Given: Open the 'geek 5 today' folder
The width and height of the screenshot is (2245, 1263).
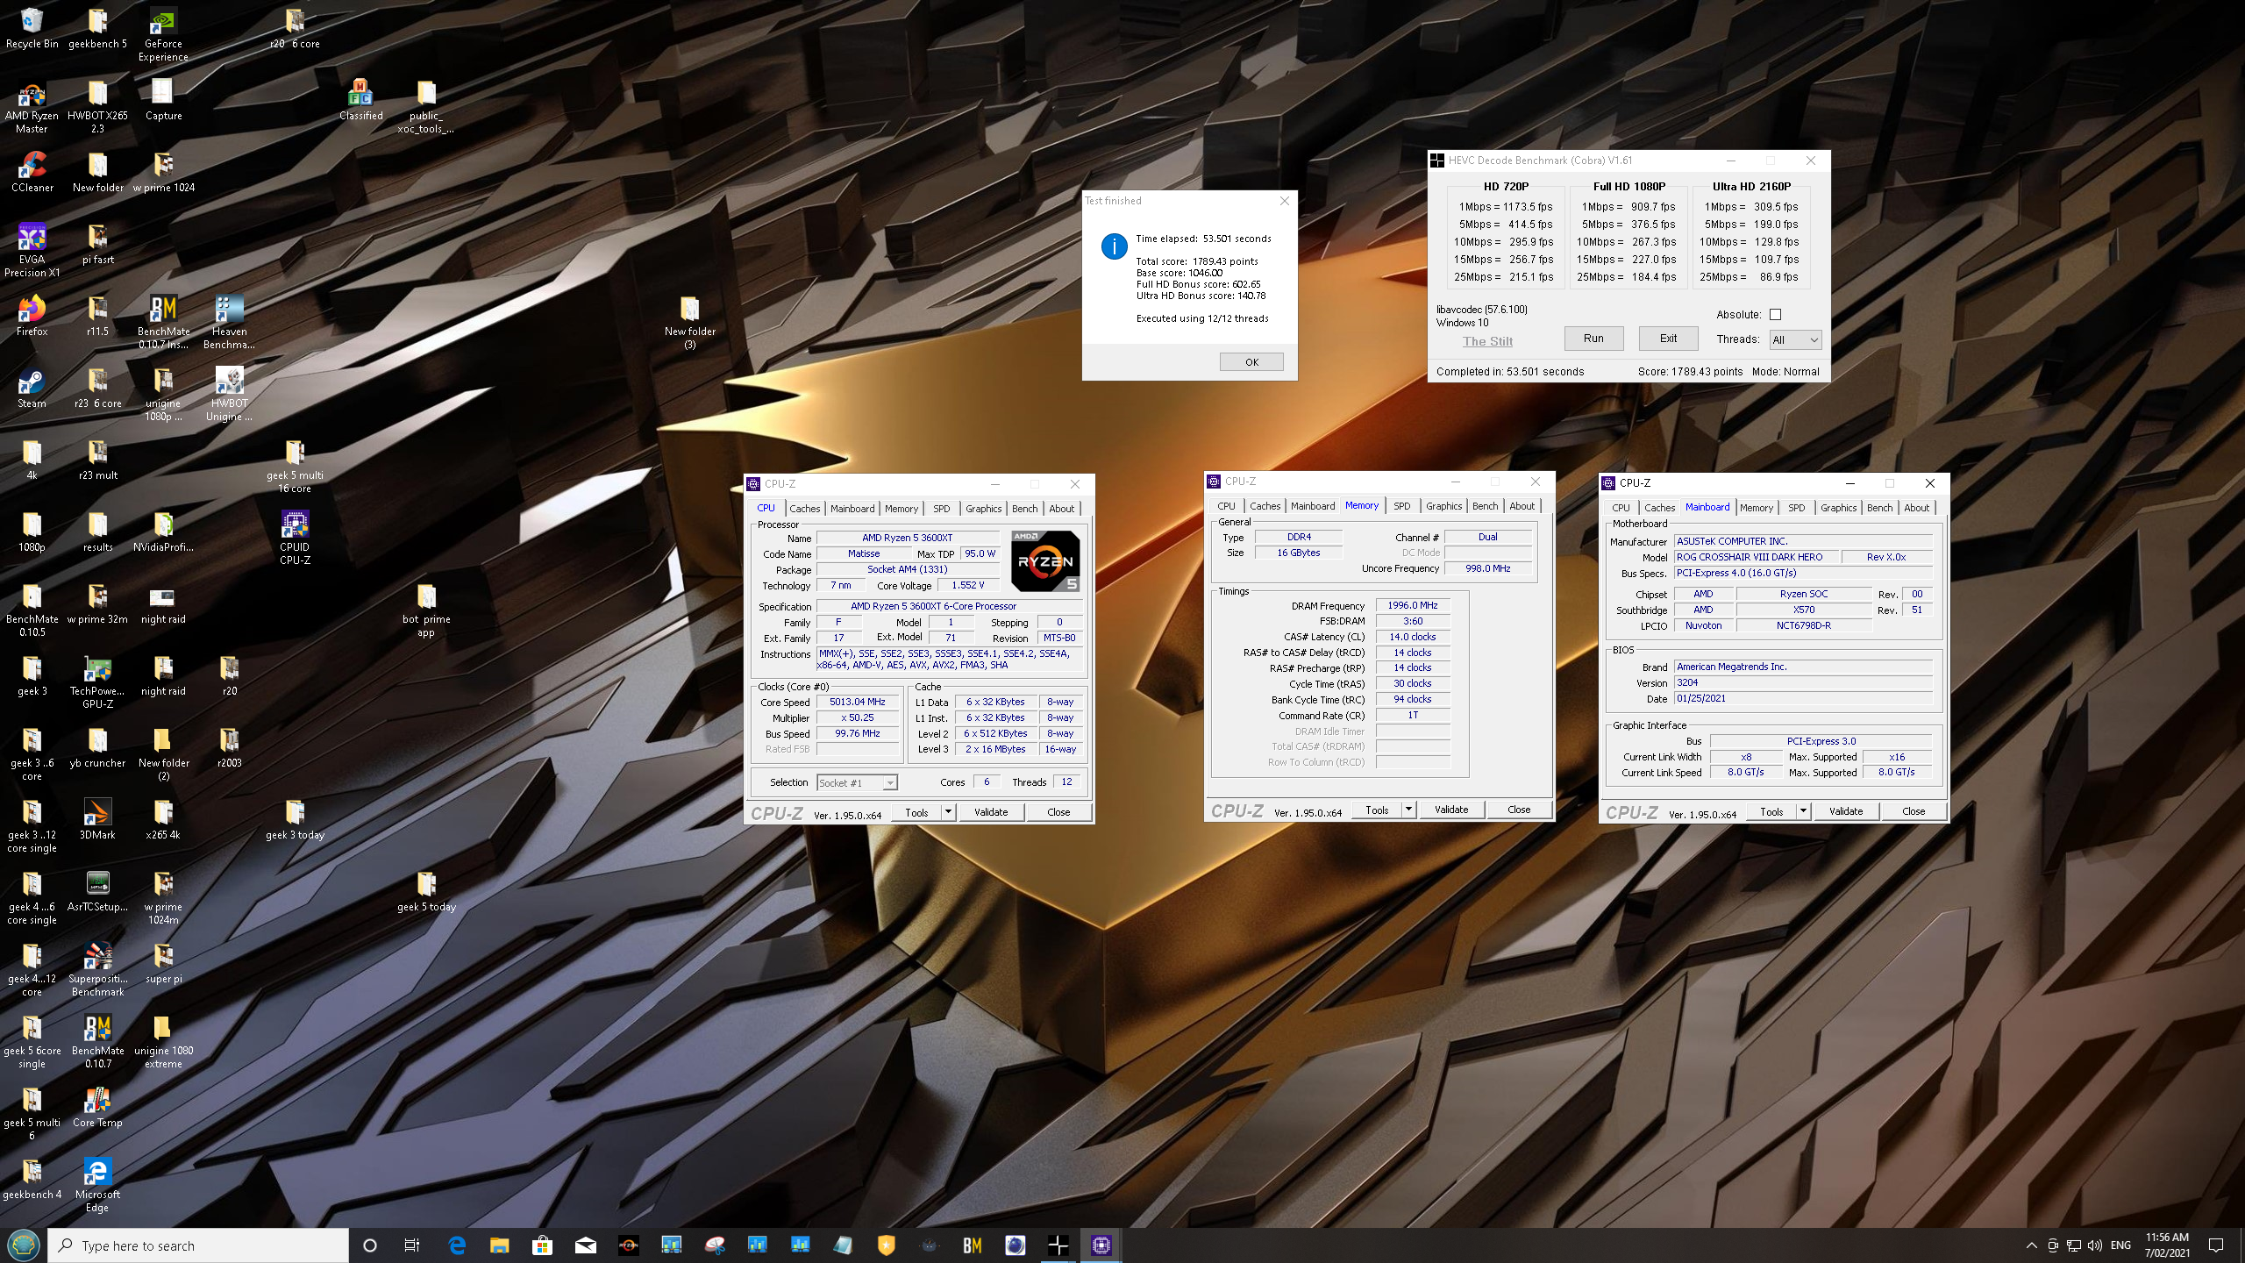Looking at the screenshot, I should coord(426,891).
